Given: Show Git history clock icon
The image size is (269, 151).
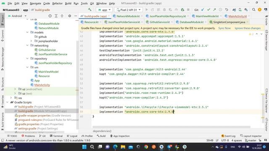Looking at the screenshot, I should 220,10.
